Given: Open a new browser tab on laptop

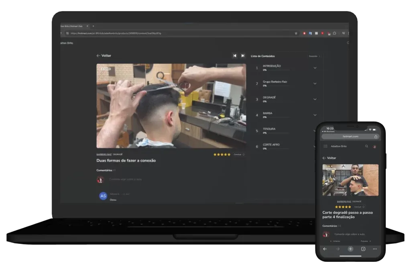Looking at the screenshot, I should [94, 26].
